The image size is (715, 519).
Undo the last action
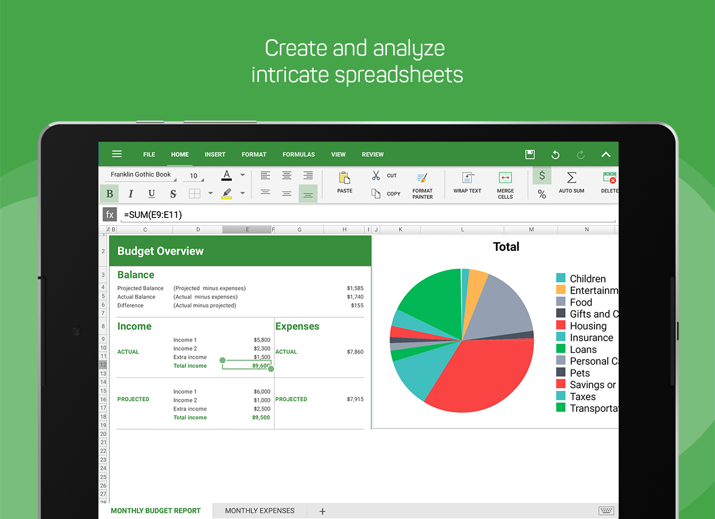pos(555,155)
